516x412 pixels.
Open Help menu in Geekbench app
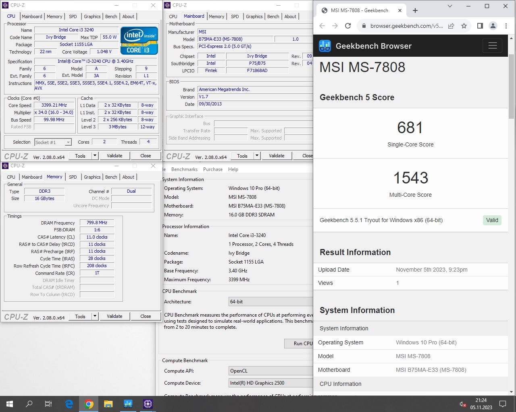click(x=233, y=169)
